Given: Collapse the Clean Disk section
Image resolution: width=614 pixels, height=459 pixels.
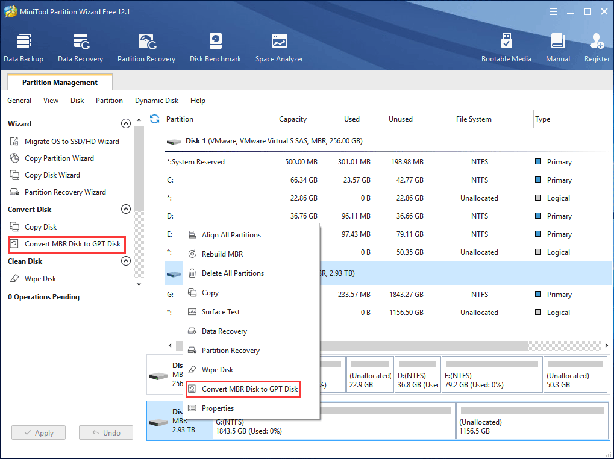Looking at the screenshot, I should tap(126, 261).
